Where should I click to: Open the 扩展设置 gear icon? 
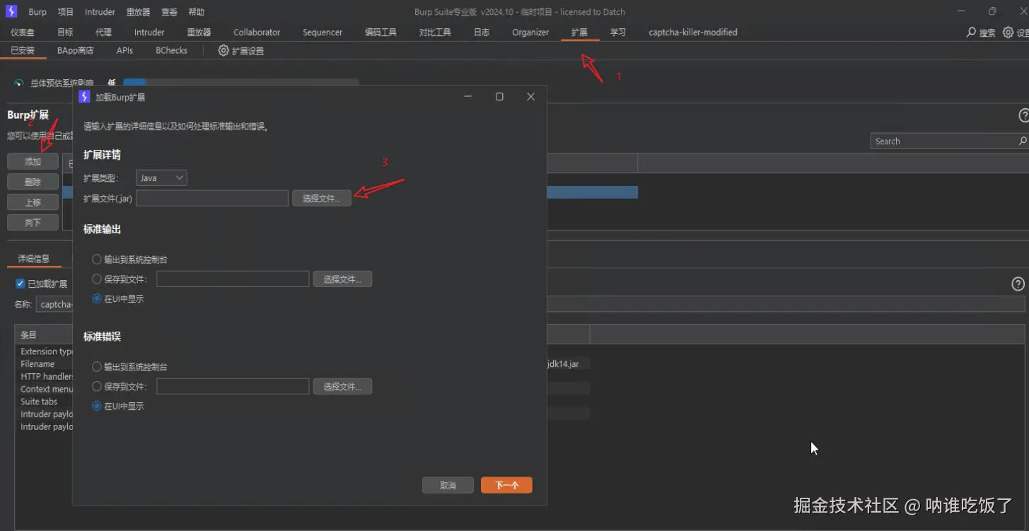pyautogui.click(x=223, y=51)
